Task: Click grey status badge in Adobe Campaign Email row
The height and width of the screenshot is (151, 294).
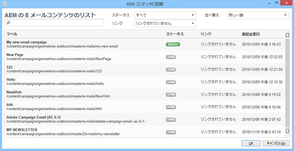Action: [171, 120]
